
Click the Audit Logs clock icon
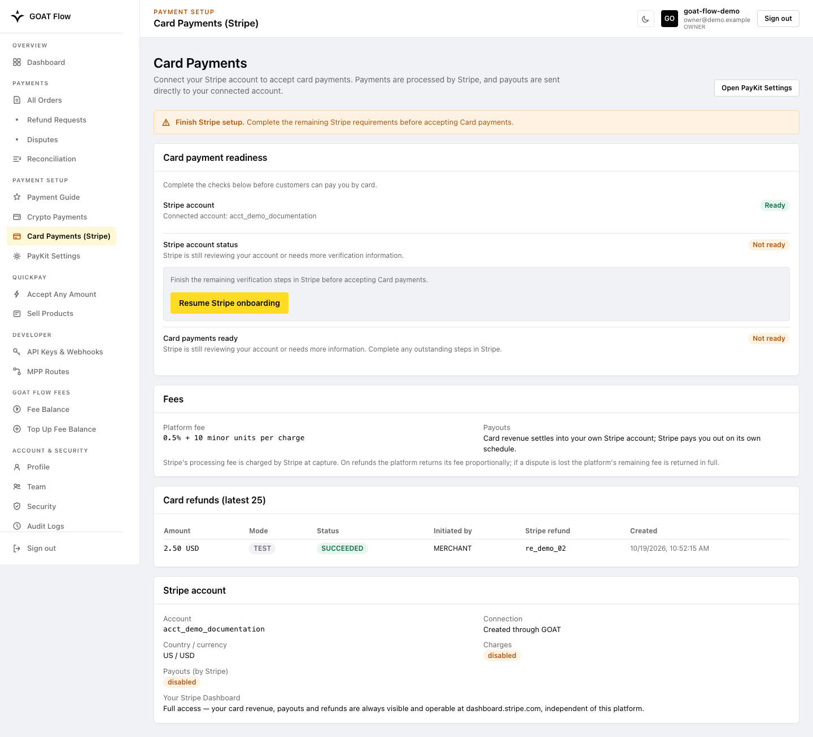(x=17, y=526)
